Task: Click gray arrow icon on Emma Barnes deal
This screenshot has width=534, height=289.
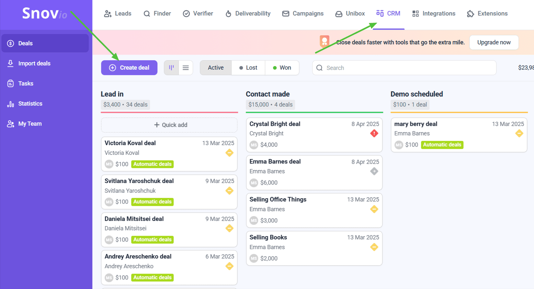Action: point(374,171)
